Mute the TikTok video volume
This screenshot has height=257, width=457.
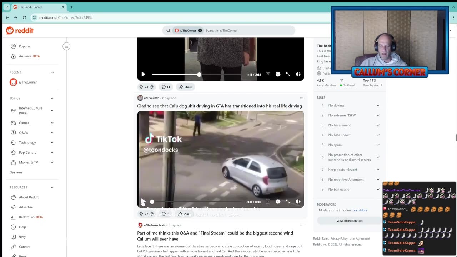point(298,202)
